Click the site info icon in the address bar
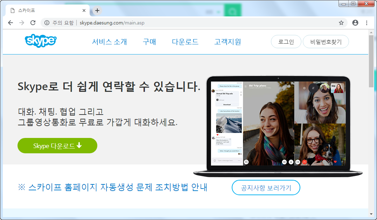 [47, 23]
